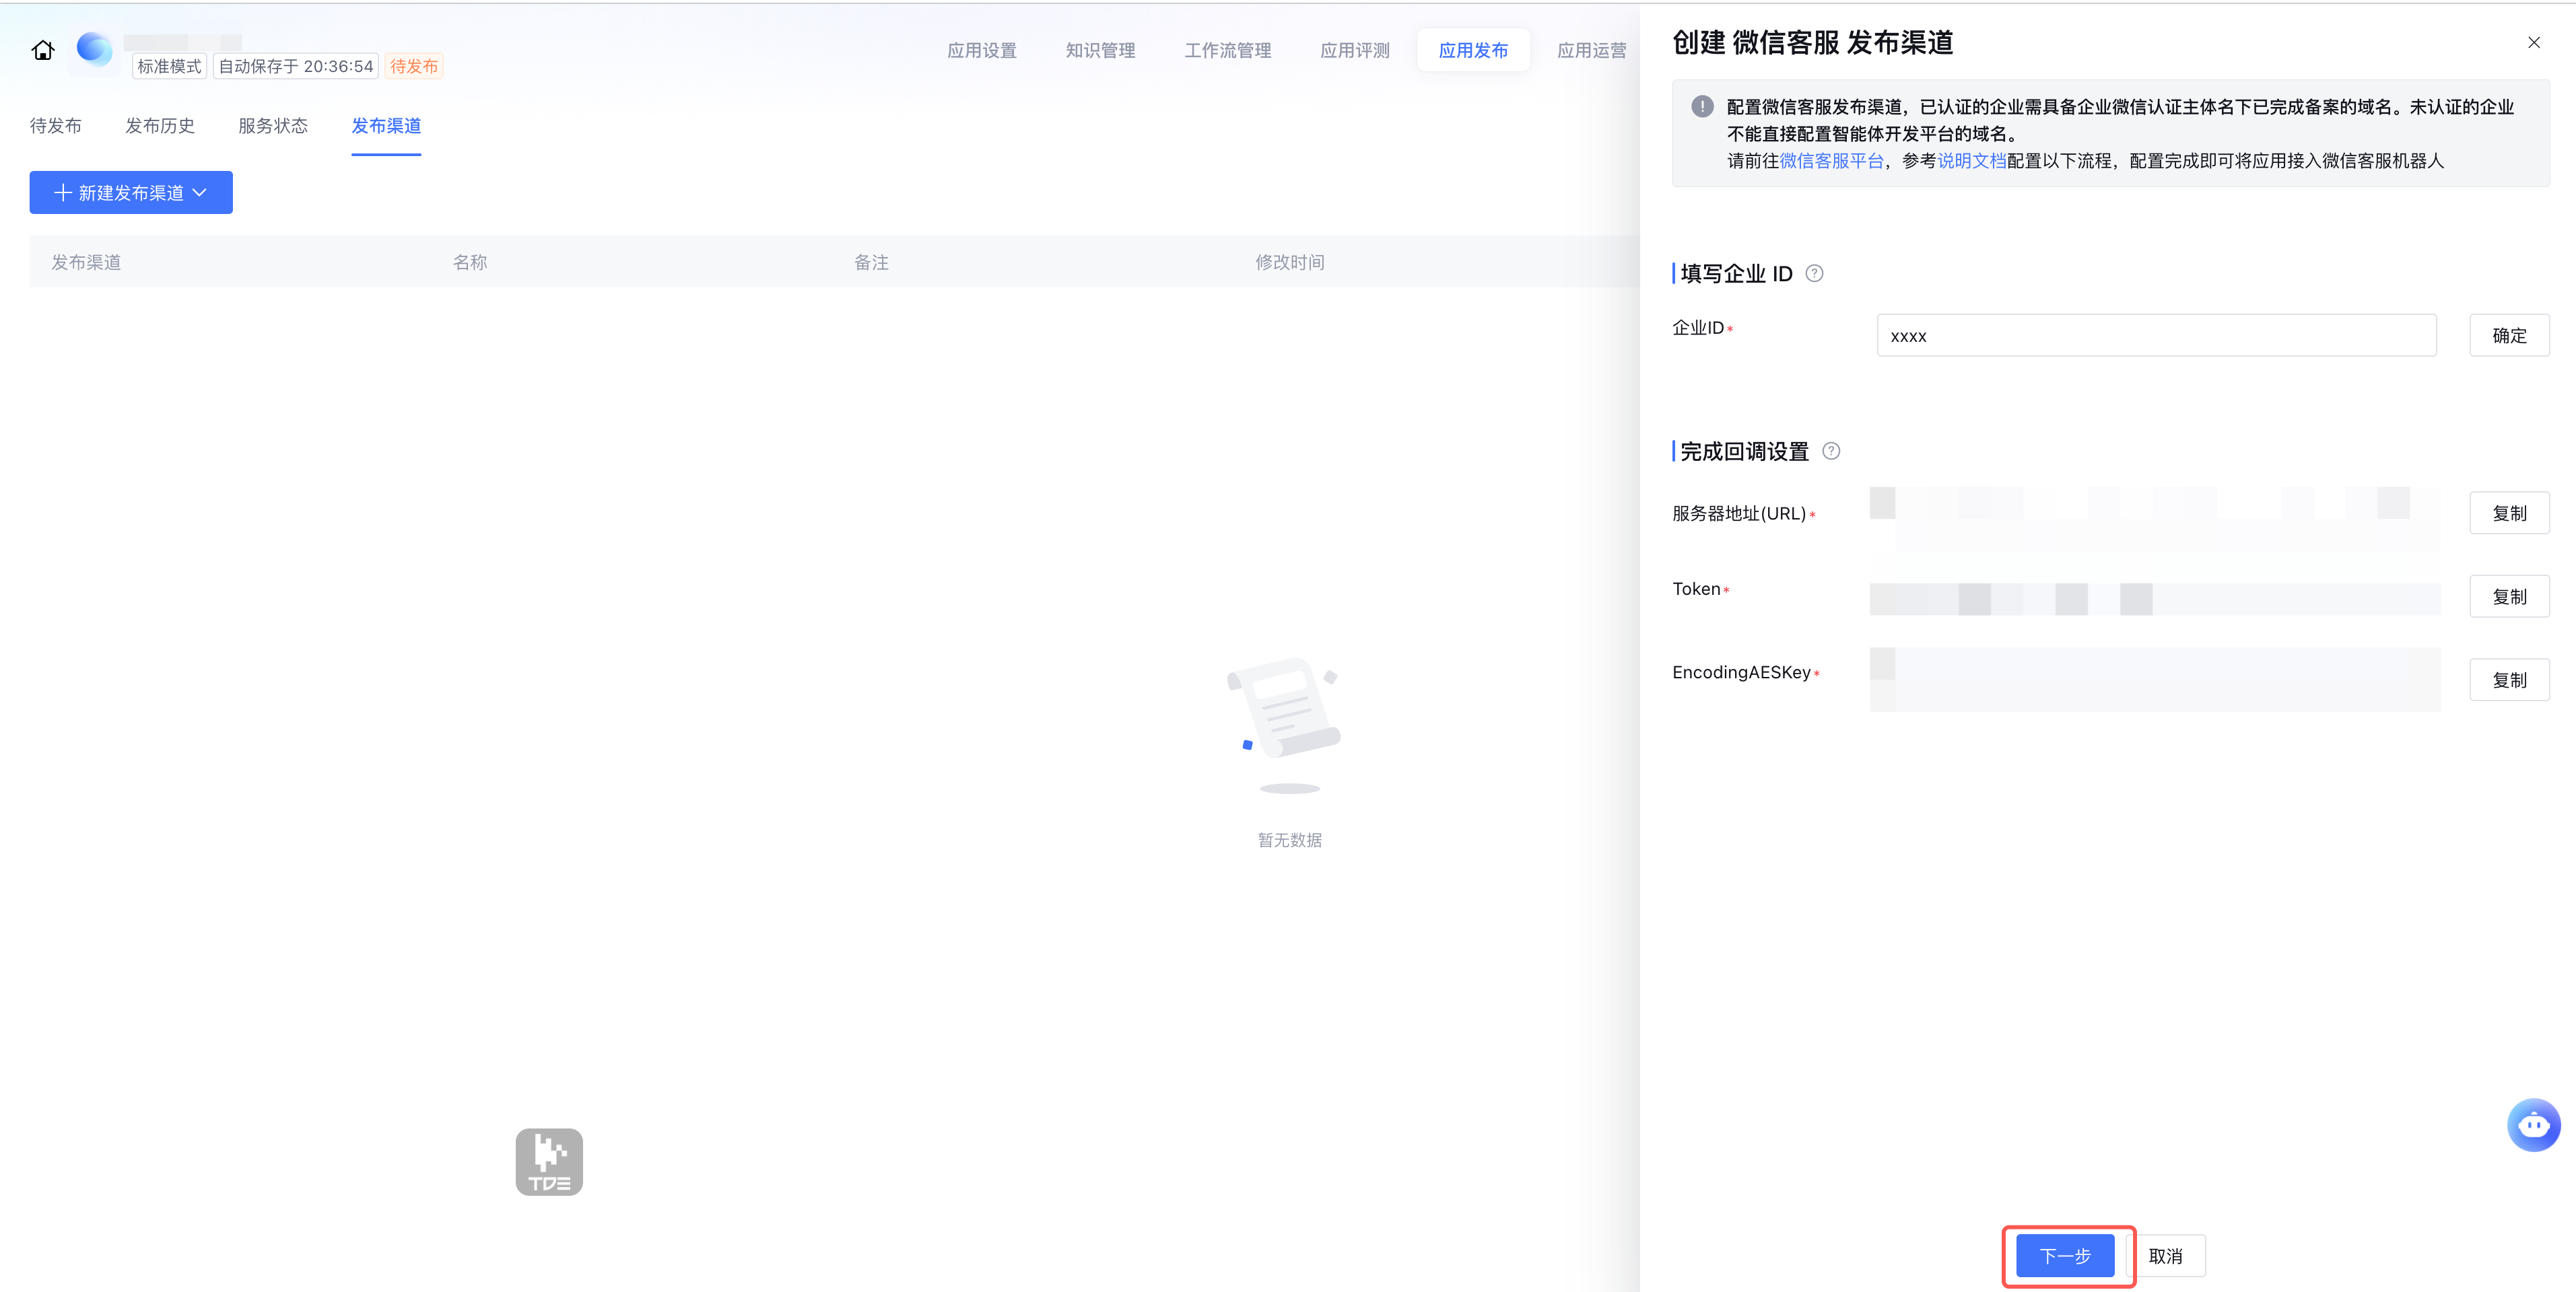Click the home icon
The height and width of the screenshot is (1292, 2576).
pyautogui.click(x=42, y=50)
